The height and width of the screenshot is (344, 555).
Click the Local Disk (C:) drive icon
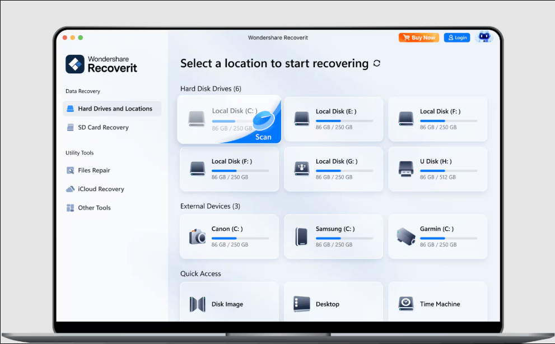pyautogui.click(x=197, y=119)
